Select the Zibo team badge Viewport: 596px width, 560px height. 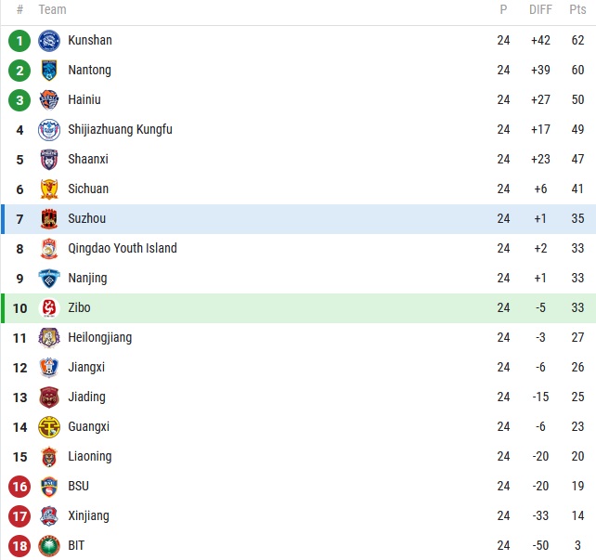tap(49, 308)
